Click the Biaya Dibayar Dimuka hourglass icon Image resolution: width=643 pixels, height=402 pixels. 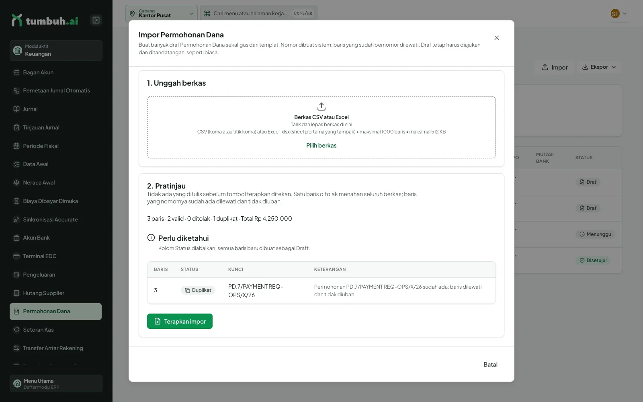(16, 201)
